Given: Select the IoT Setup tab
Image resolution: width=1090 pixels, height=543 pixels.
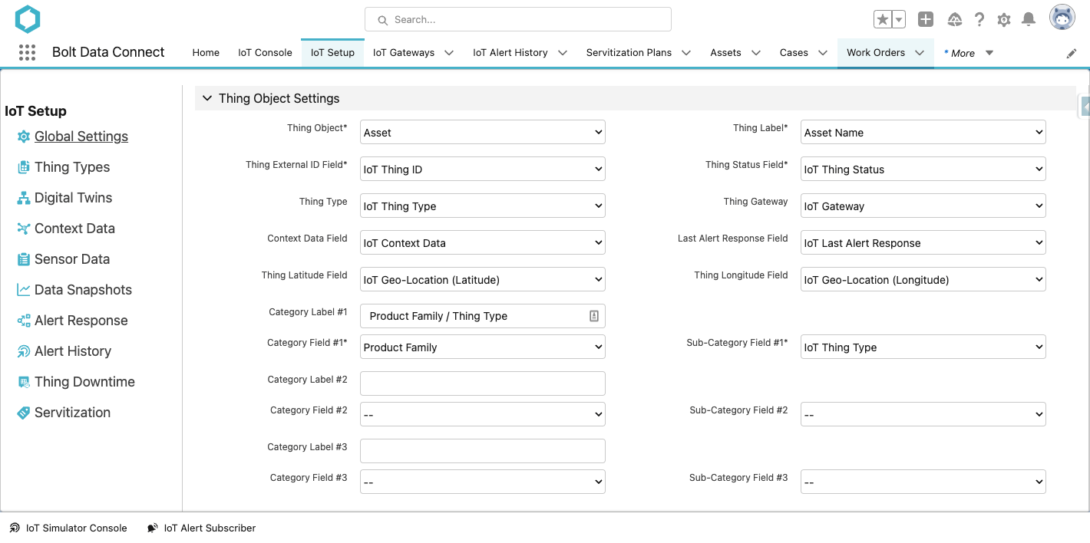Looking at the screenshot, I should click(x=332, y=53).
